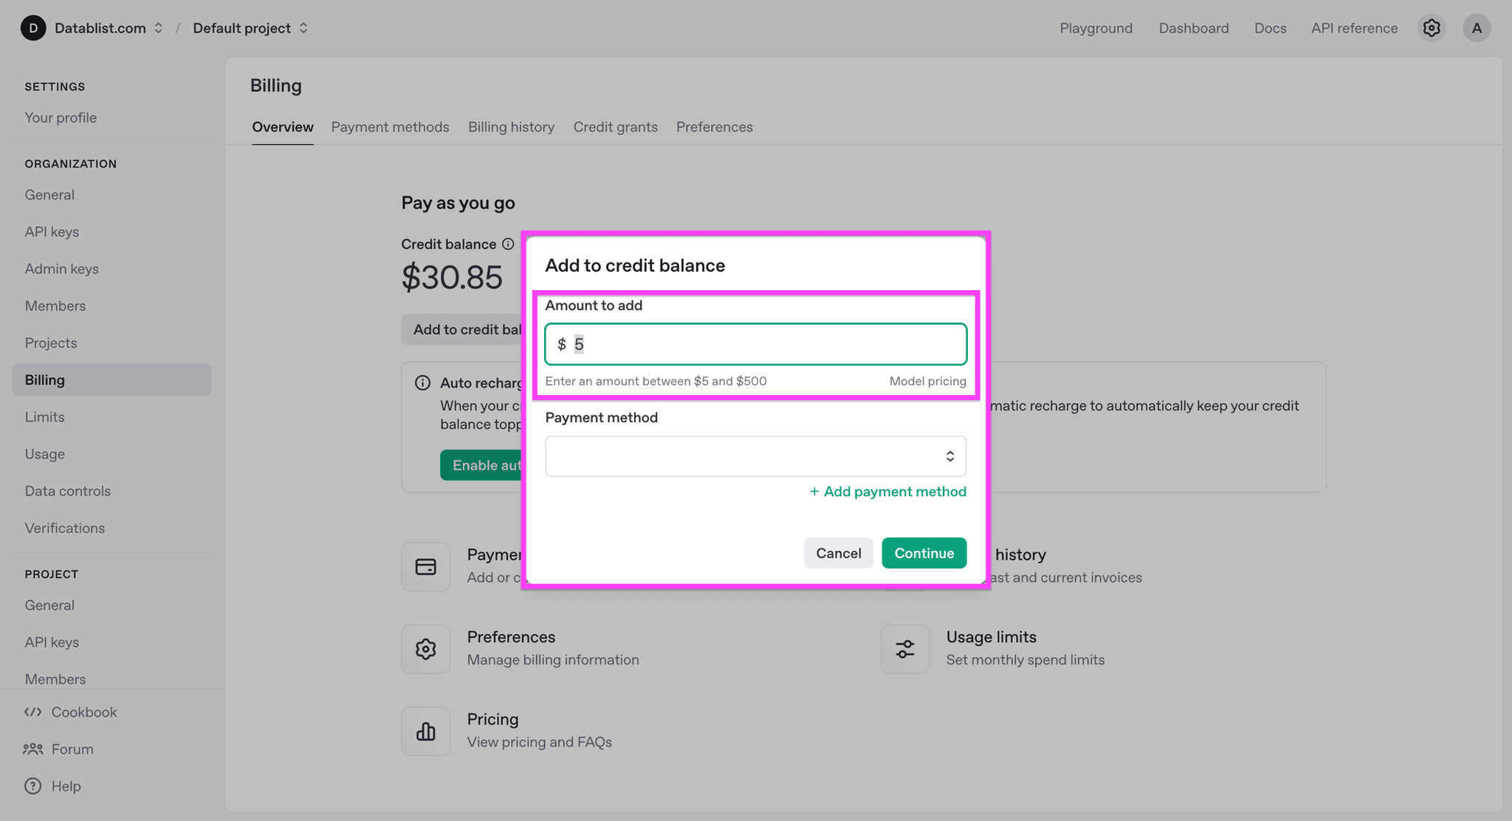Click Continue to confirm the amount
This screenshot has width=1512, height=821.
(x=924, y=552)
